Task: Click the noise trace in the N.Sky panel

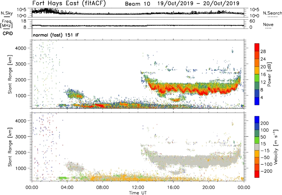Action: (138, 13)
